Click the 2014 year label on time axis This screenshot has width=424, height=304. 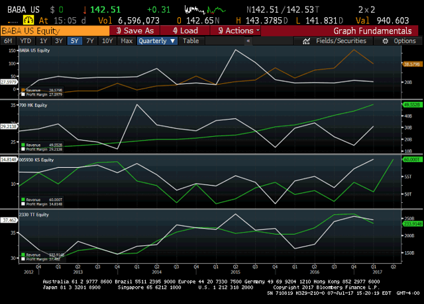click(x=157, y=272)
